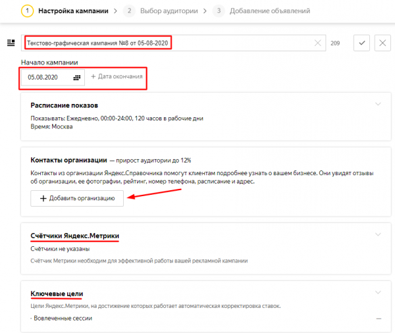Expand the Расписание показов section
This screenshot has height=333, width=395.
pyautogui.click(x=378, y=104)
